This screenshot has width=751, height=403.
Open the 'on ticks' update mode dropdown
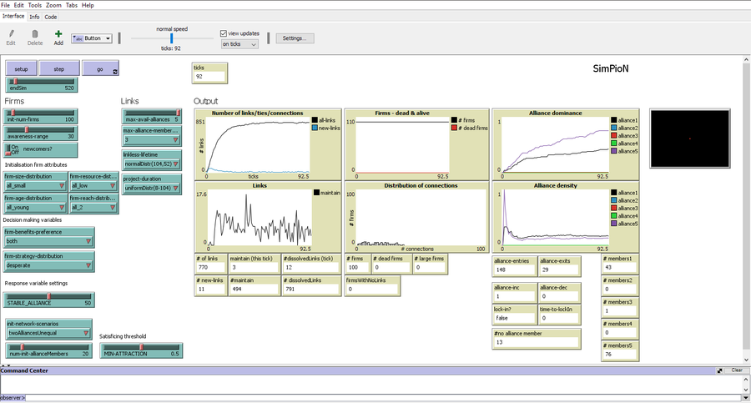tap(239, 43)
